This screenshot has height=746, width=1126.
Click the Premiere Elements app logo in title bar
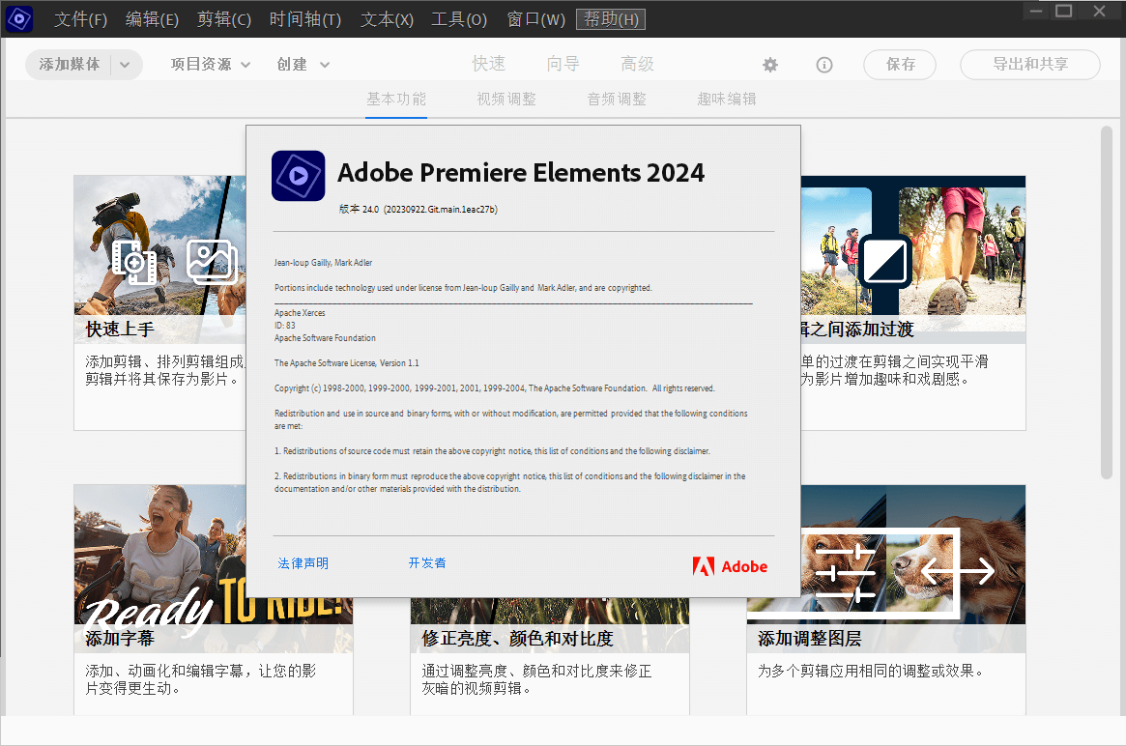18,18
